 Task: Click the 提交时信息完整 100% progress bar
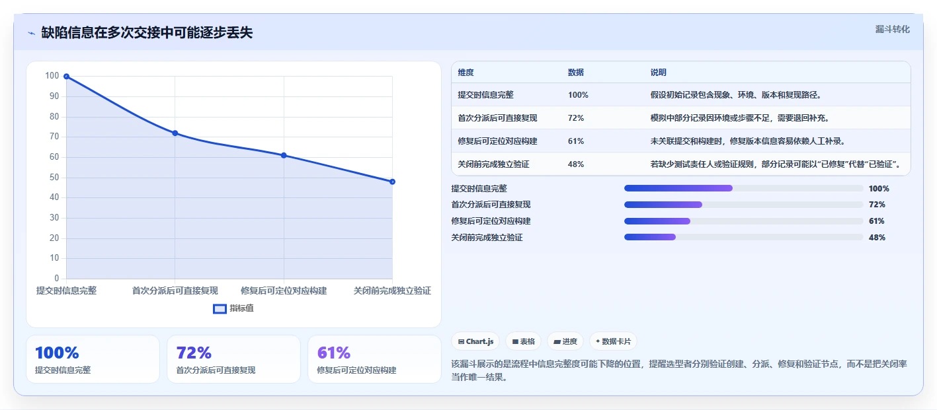coord(743,188)
